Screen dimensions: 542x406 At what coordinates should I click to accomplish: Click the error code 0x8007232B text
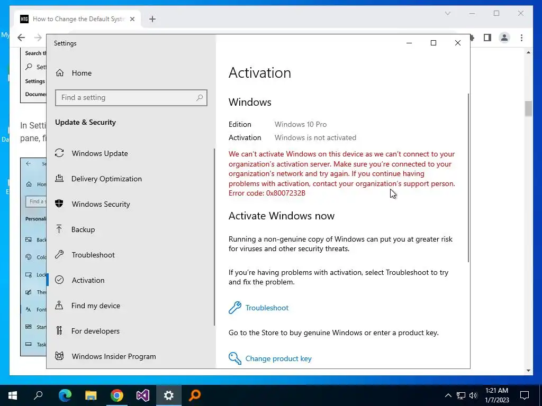285,193
